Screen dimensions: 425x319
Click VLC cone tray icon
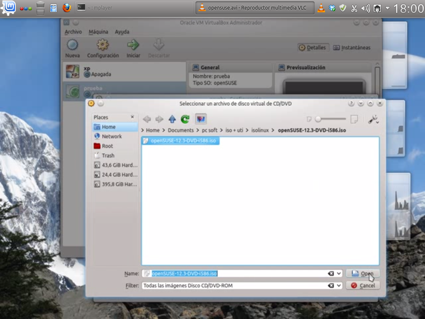click(x=321, y=8)
